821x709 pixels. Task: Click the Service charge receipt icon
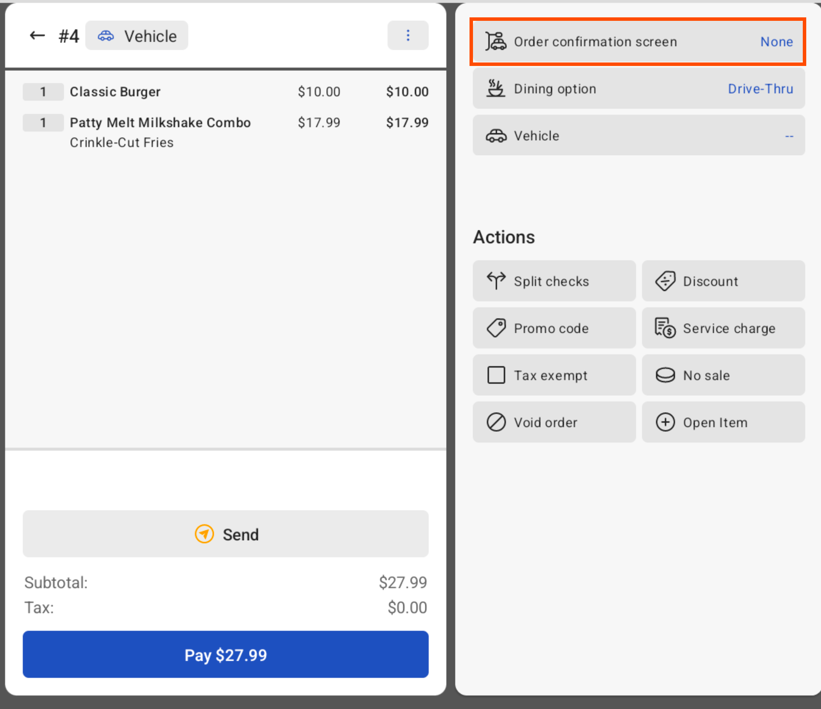[x=665, y=328]
